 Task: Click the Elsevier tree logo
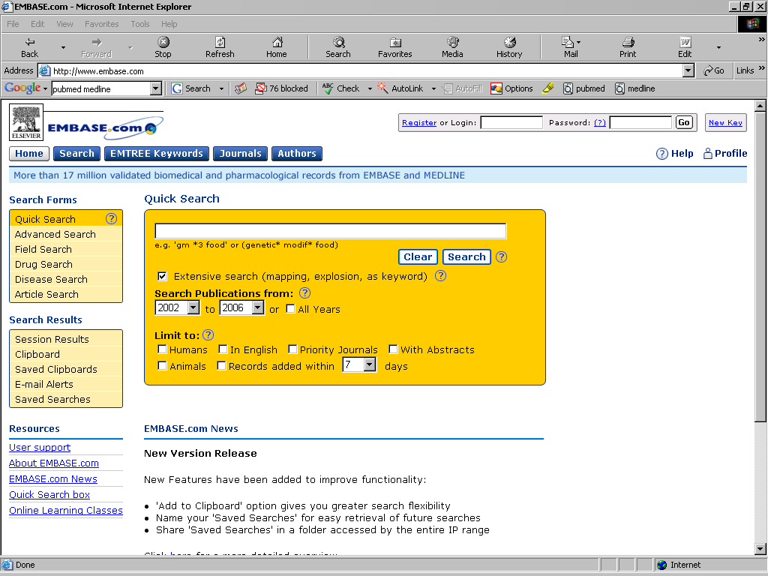click(x=26, y=122)
